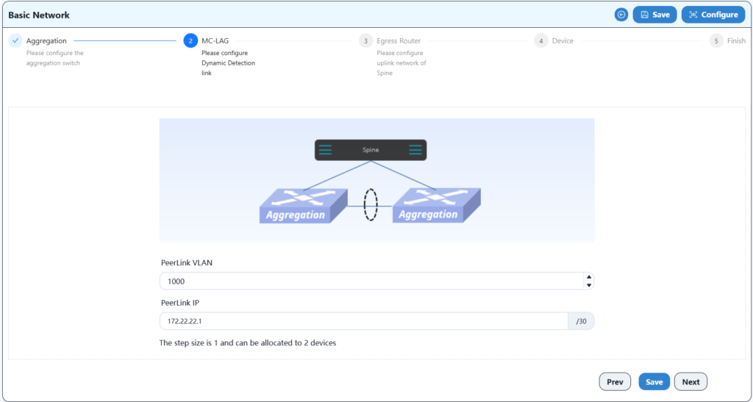Screen dimensions: 753x402
Task: Go back with the Prev button
Action: (615, 382)
